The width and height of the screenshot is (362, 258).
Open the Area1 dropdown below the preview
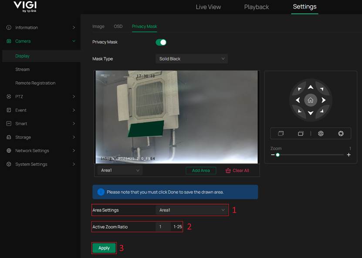pyautogui.click(x=119, y=170)
